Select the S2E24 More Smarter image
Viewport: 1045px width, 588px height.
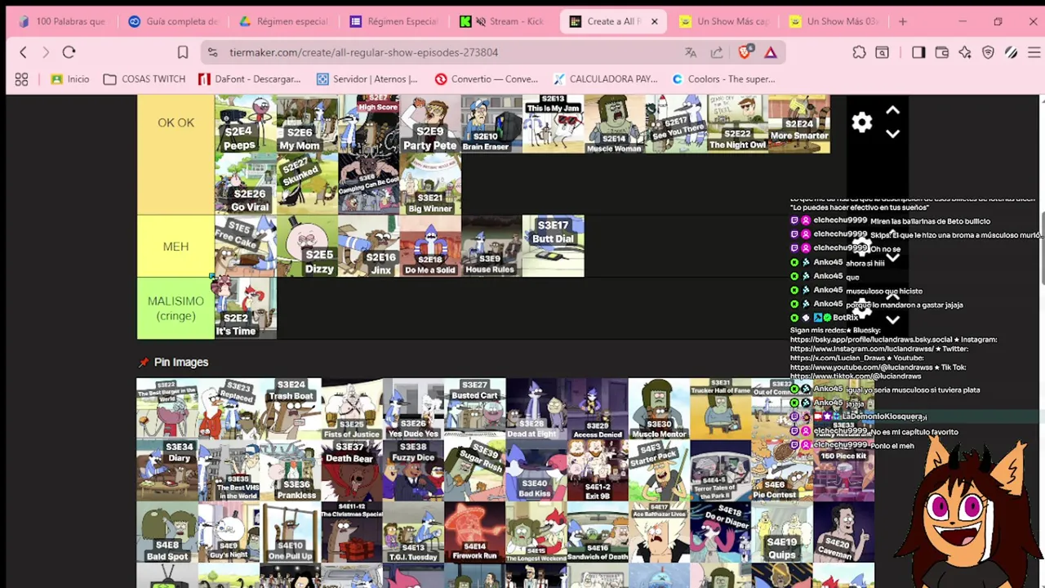click(799, 124)
